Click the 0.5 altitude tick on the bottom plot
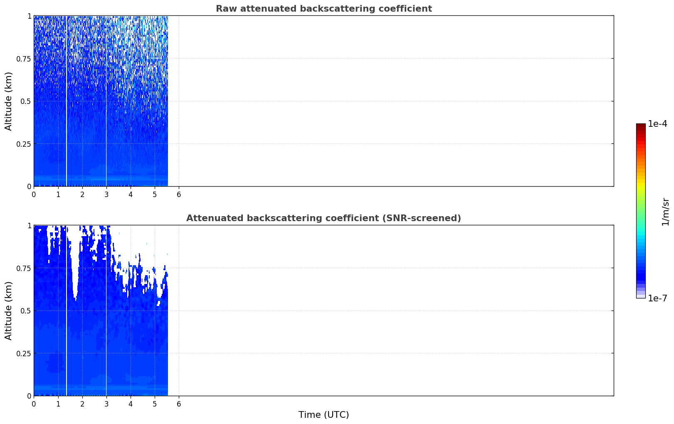The image size is (674, 424). [x=26, y=311]
